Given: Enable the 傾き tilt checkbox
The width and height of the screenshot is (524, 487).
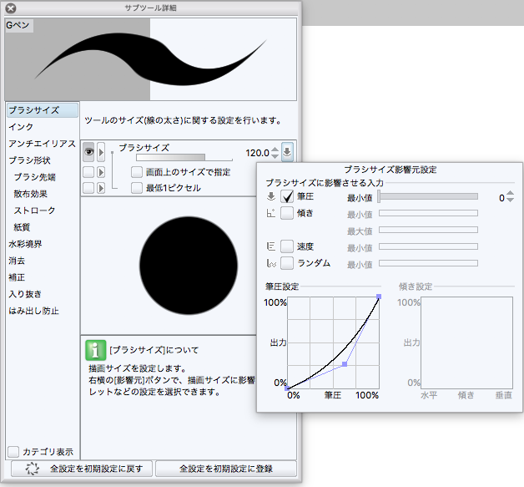Looking at the screenshot, I should pyautogui.click(x=287, y=213).
